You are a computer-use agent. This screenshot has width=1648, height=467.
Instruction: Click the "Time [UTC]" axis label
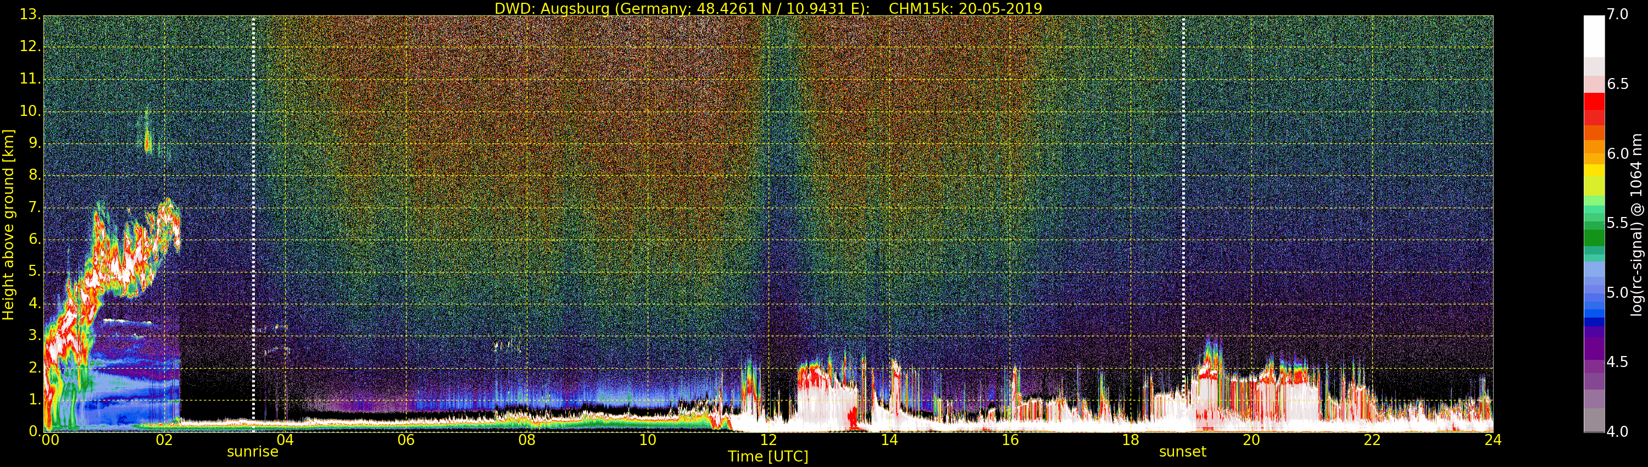pos(768,457)
